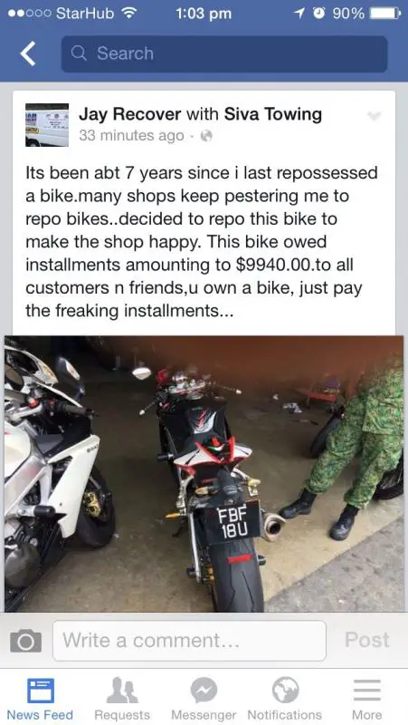
Task: Tap the back arrow icon
Action: pos(28,53)
